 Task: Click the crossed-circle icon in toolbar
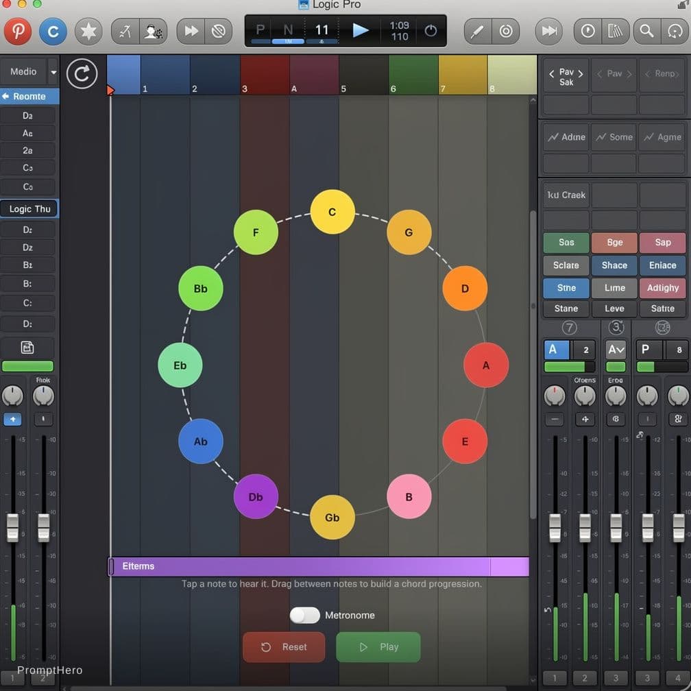click(219, 31)
